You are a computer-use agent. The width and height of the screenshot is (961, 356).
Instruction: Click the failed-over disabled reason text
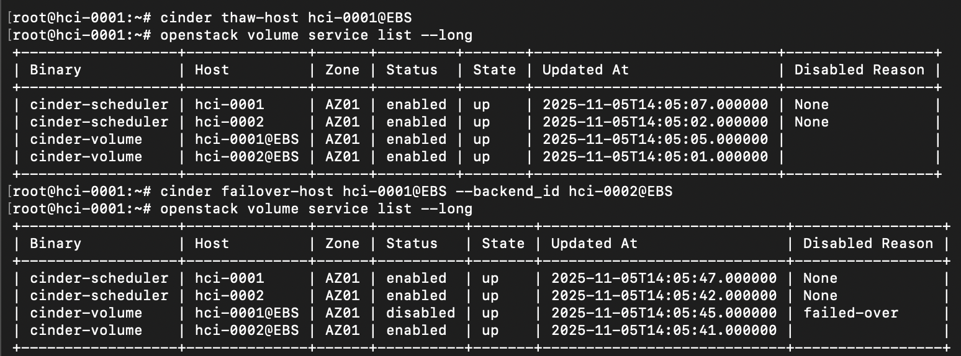coord(850,313)
